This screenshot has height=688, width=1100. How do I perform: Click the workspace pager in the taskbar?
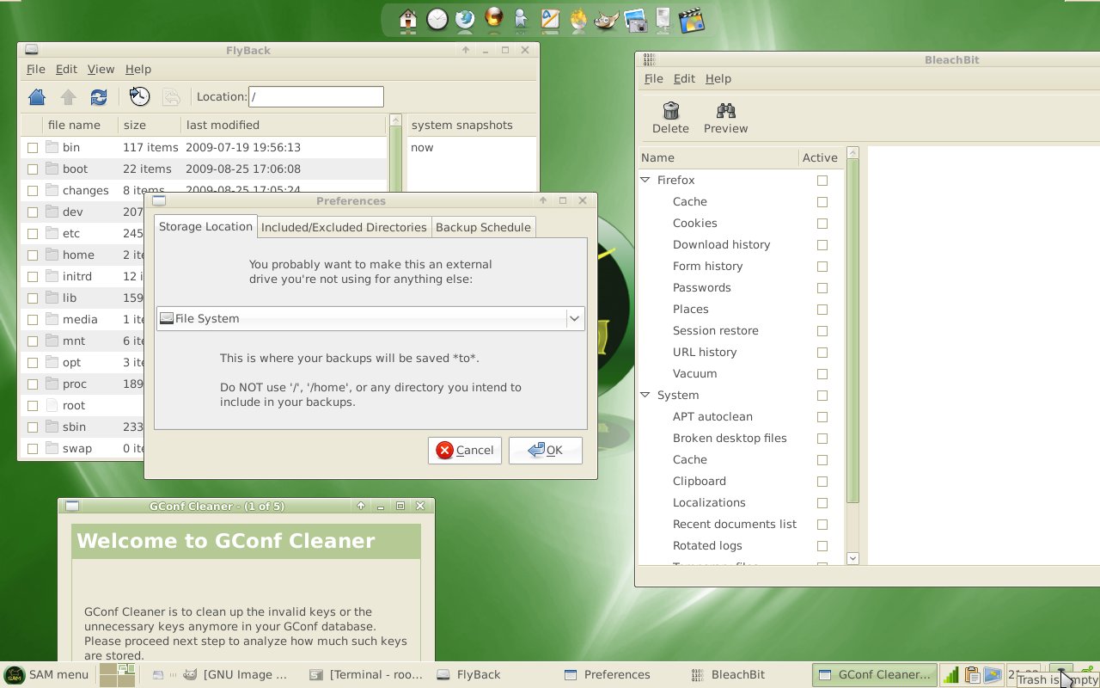click(x=116, y=675)
